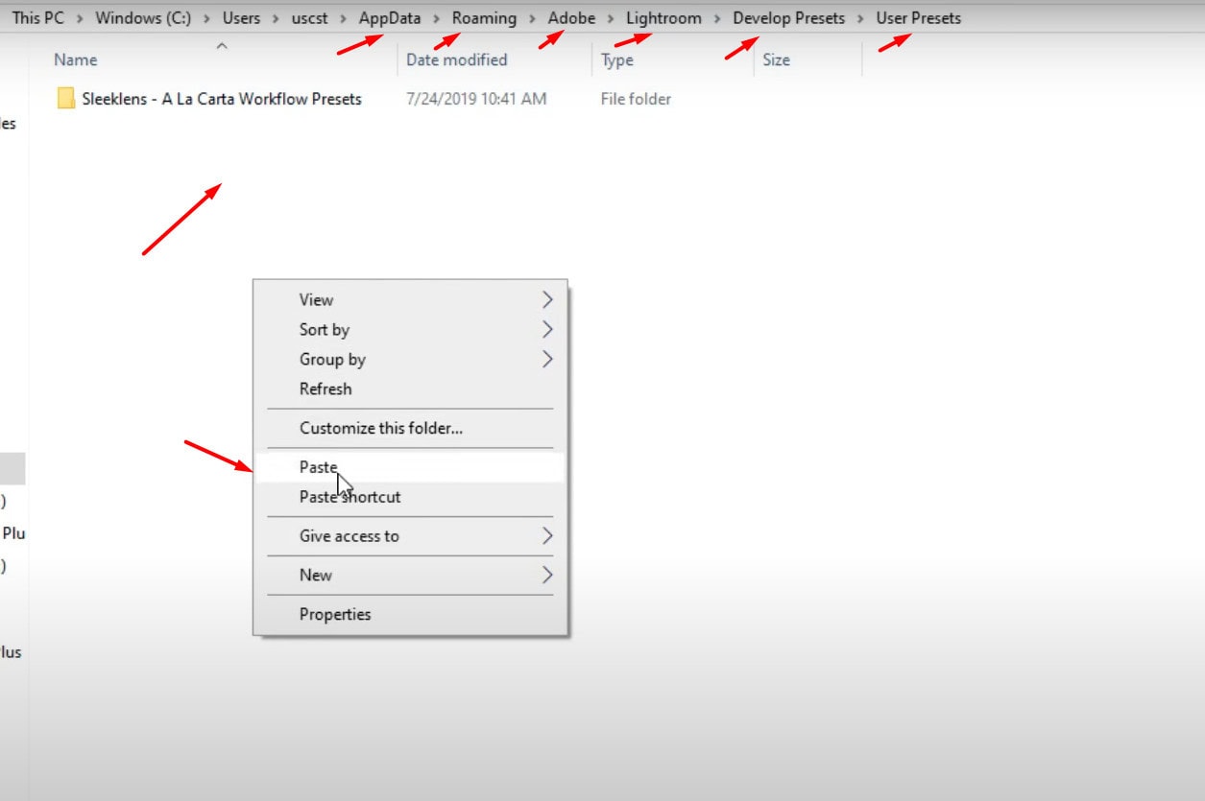This screenshot has height=801, width=1205.
Task: Select Sleeklens - A La Carta Workflow Presets folder name
Action: coord(222,99)
